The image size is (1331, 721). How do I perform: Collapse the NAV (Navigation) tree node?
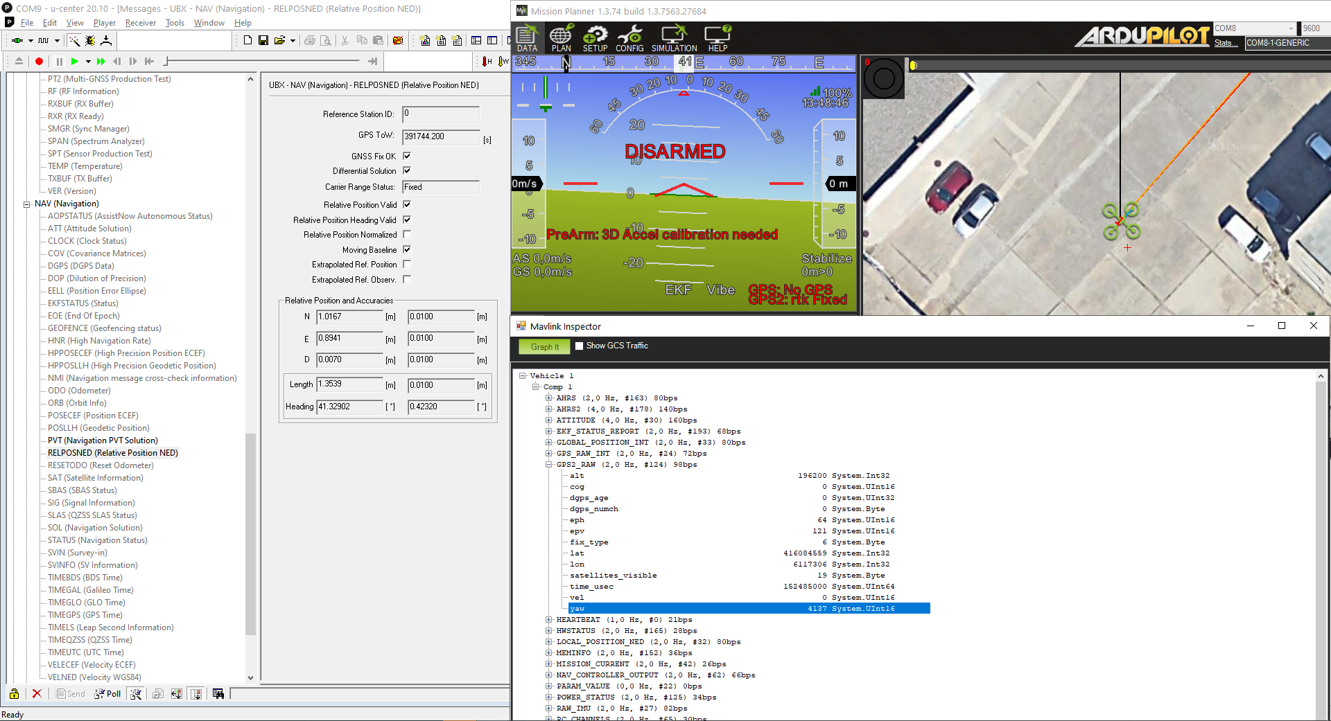tap(27, 204)
